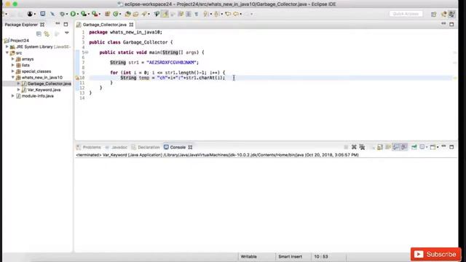Collapse the whats_new_in_java10 package arrow
This screenshot has height=262, width=466.
tap(13, 77)
